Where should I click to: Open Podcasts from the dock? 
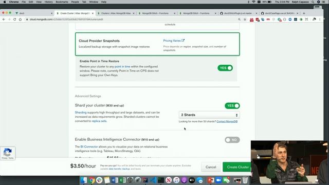(184, 180)
